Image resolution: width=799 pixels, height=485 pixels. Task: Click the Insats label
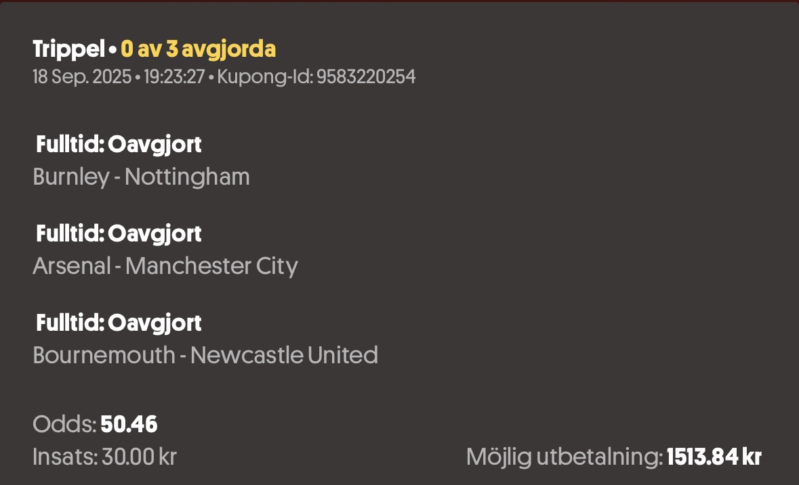coord(65,457)
